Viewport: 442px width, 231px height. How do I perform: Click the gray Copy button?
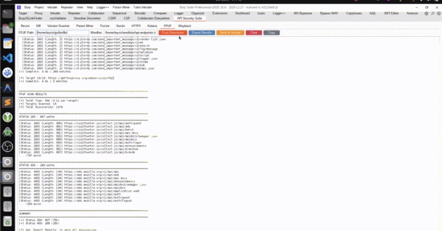[271, 33]
